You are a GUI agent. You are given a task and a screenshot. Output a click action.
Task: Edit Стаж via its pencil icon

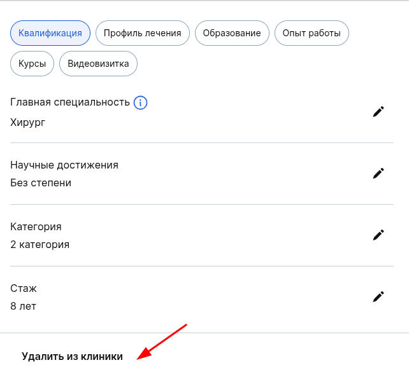coord(378,297)
